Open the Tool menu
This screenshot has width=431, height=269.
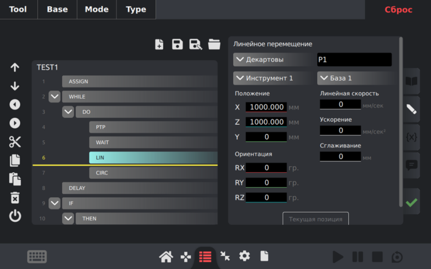click(x=18, y=9)
